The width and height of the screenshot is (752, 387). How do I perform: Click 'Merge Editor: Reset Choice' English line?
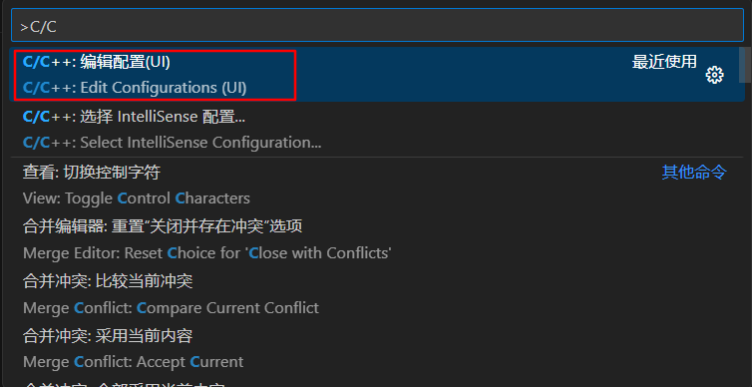(207, 252)
